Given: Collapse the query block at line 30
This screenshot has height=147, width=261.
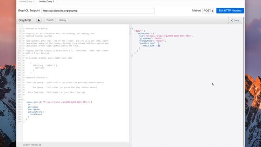Looking at the screenshot, I should click(x=22, y=100).
